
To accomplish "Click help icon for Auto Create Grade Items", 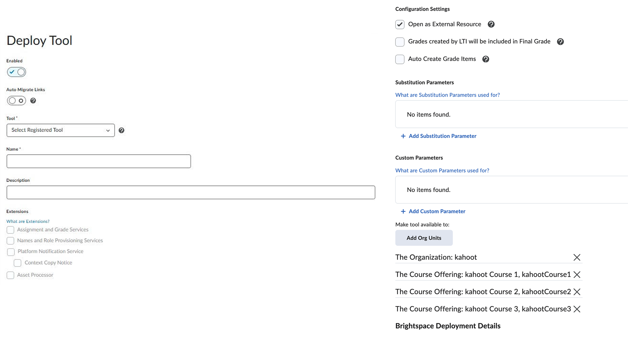I will 486,59.
